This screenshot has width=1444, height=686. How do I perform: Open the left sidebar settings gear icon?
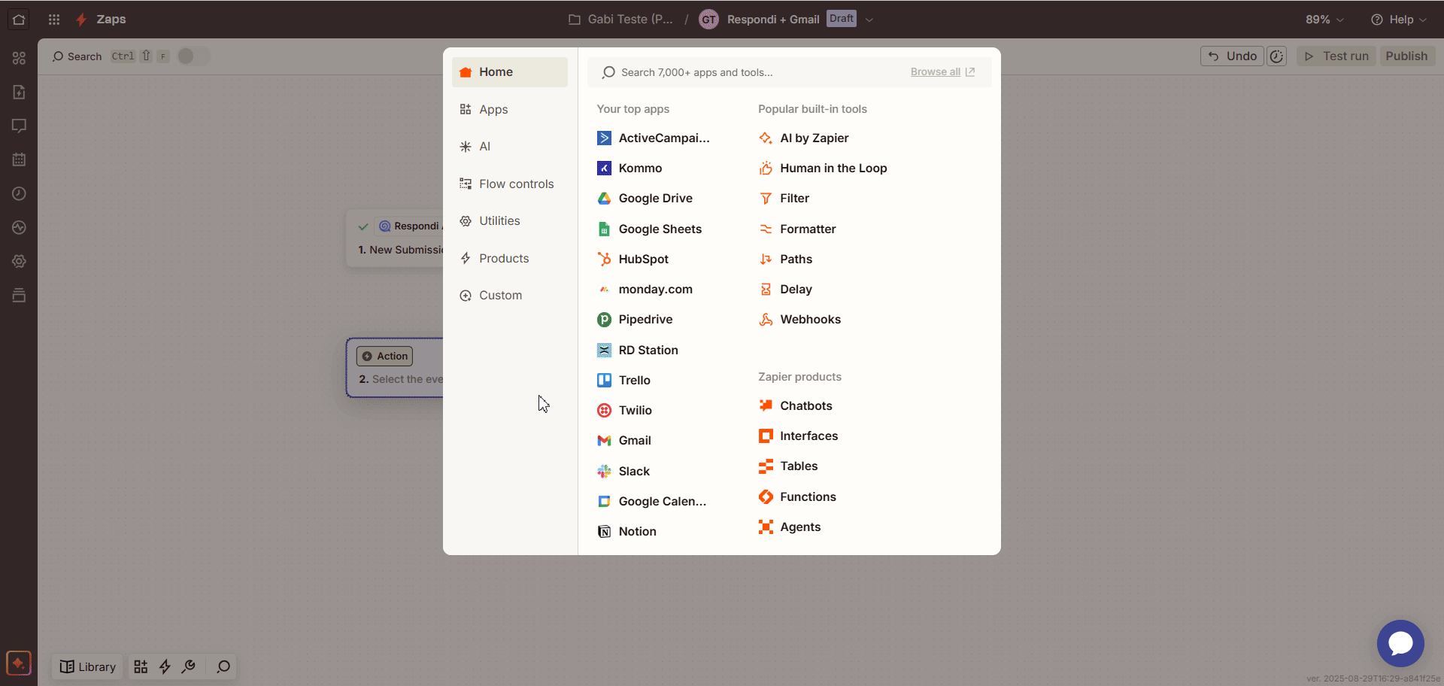(x=19, y=261)
